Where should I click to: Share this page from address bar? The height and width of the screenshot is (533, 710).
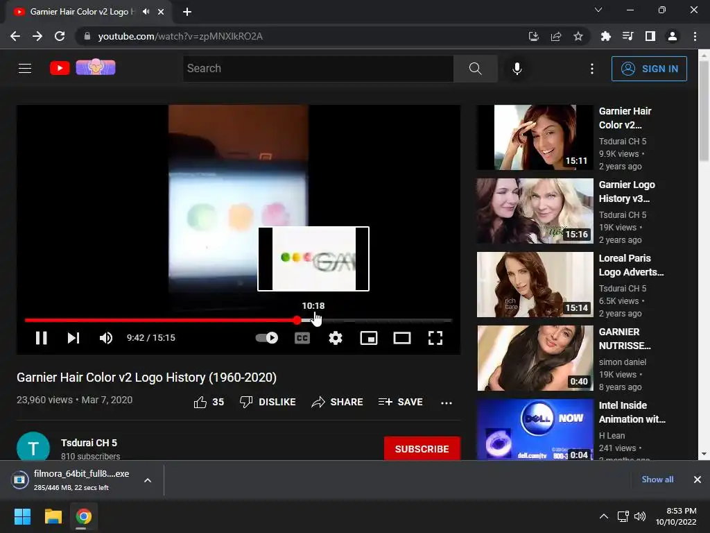556,36
